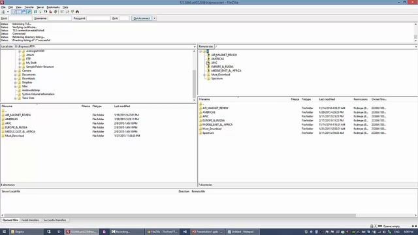Click the FileZilla app icon in title bar
418x235 pixels.
2,3
